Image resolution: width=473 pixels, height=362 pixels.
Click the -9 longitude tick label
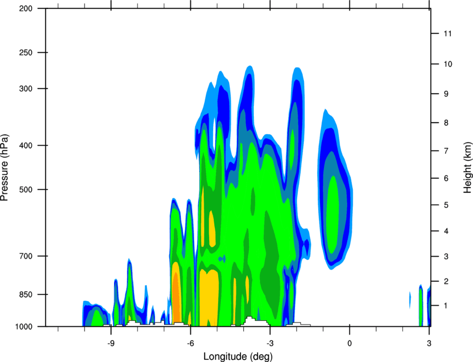pyautogui.click(x=111, y=343)
